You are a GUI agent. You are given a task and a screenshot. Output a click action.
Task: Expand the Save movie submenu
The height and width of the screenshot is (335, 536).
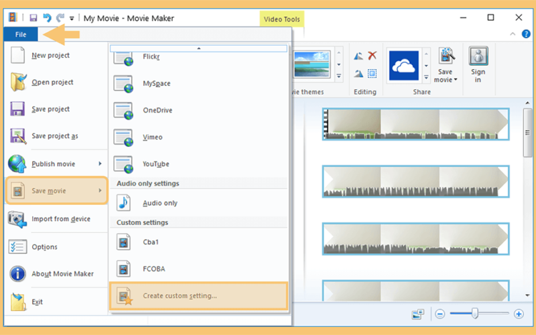[x=56, y=191]
